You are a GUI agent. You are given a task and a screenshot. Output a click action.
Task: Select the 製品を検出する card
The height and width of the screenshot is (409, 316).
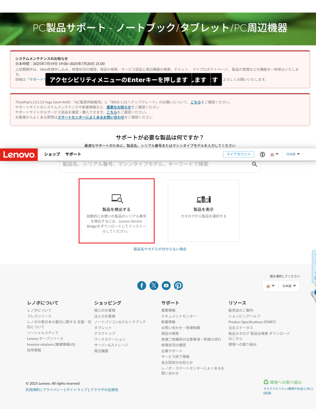click(x=117, y=211)
